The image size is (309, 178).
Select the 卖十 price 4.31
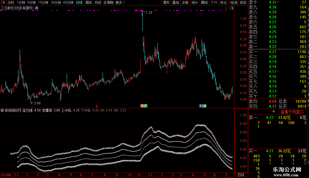pyautogui.click(x=273, y=2)
